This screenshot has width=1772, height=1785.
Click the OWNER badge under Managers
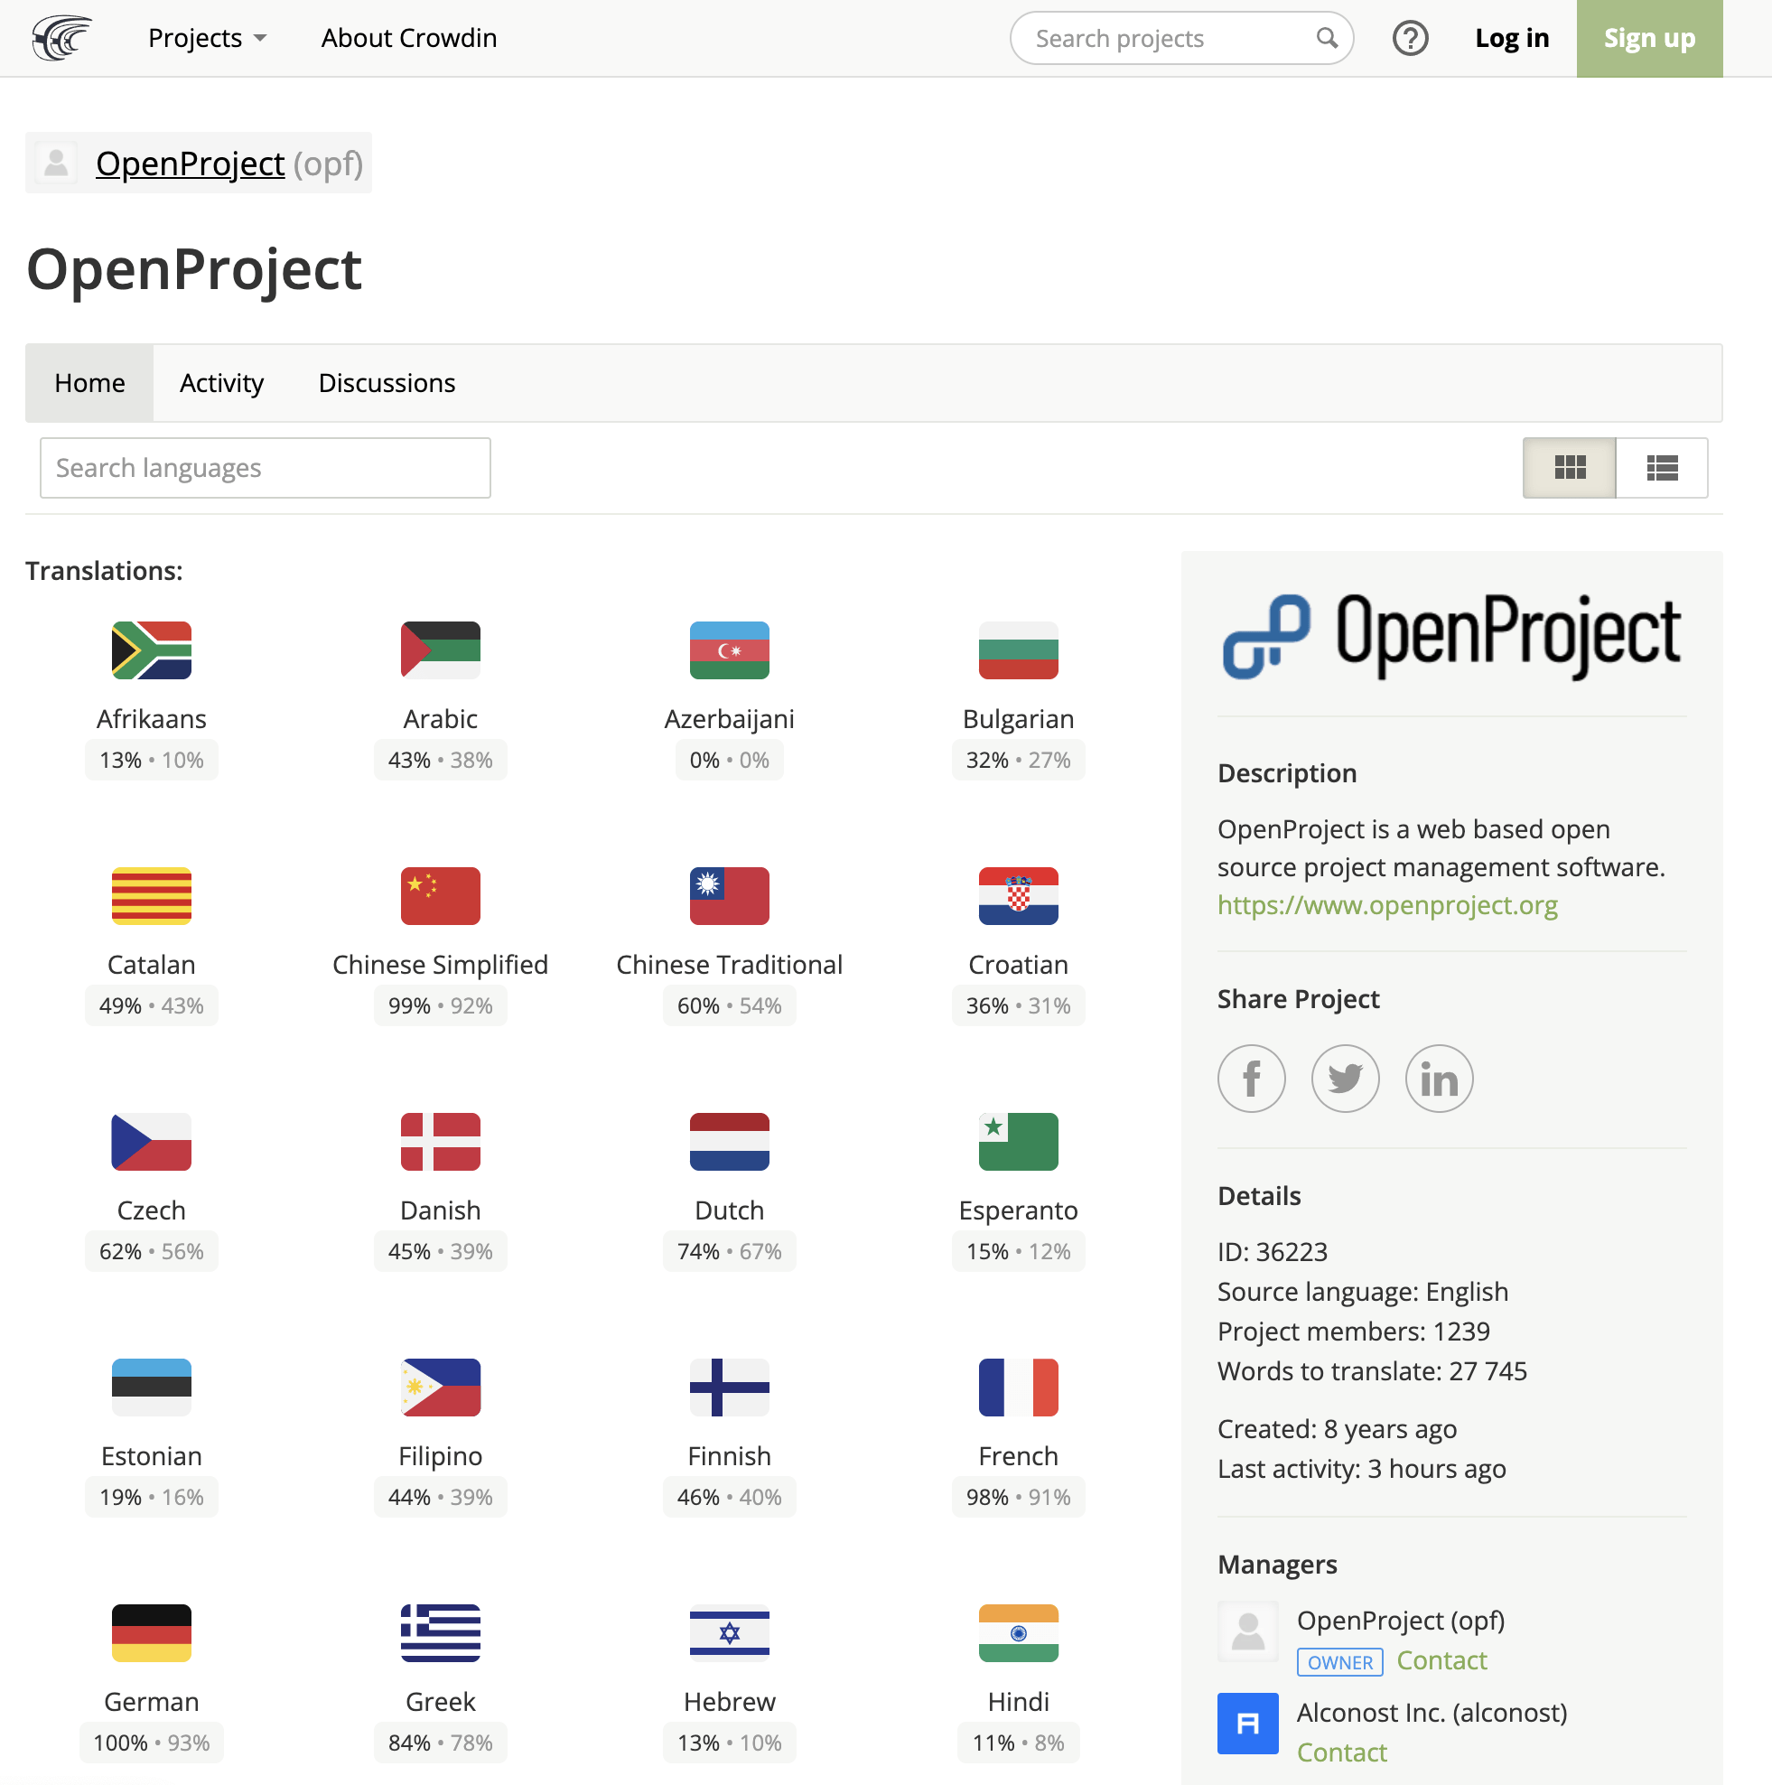(x=1339, y=1661)
